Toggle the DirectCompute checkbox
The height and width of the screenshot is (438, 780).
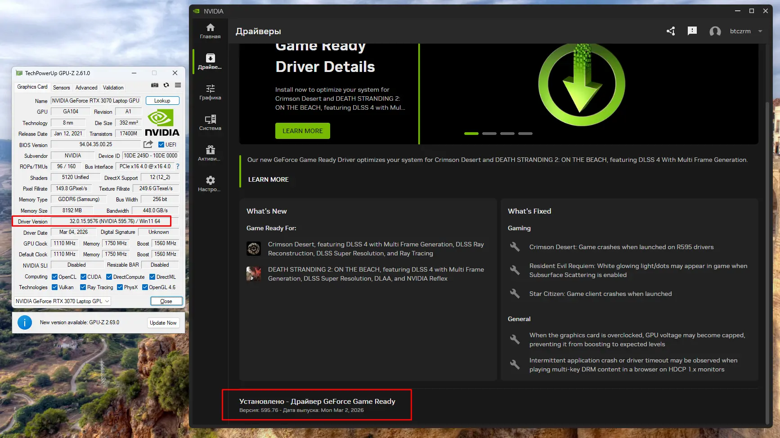coord(109,277)
